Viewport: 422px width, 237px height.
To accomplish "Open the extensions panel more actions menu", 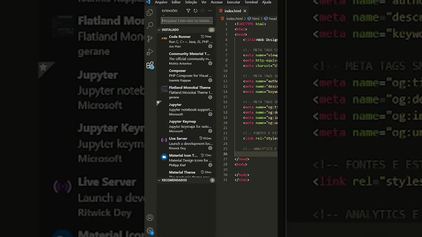I will (x=209, y=11).
